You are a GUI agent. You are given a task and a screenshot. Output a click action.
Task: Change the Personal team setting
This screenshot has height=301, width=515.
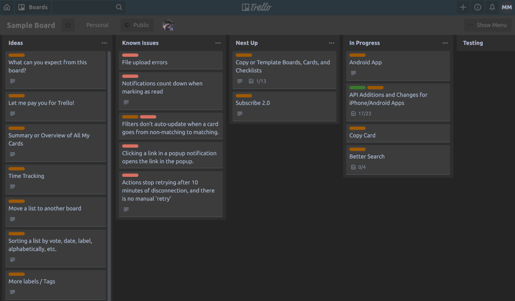(97, 25)
